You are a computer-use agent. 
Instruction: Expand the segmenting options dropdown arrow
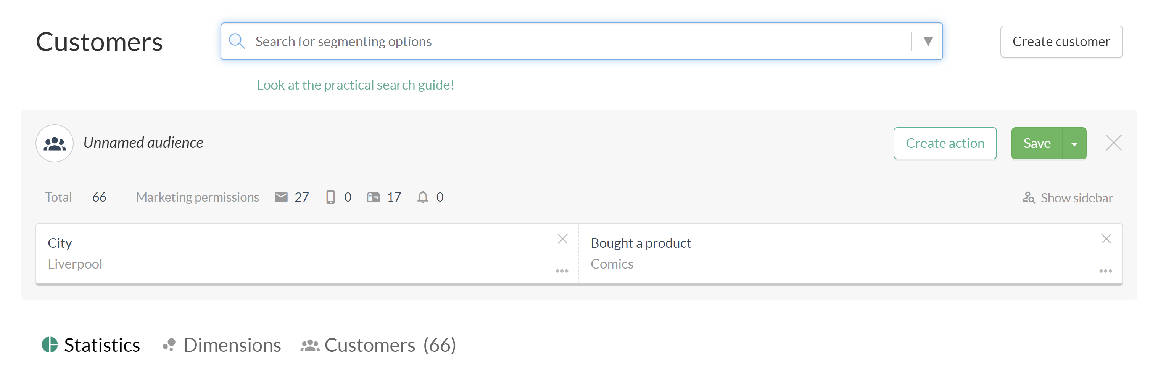(x=928, y=41)
